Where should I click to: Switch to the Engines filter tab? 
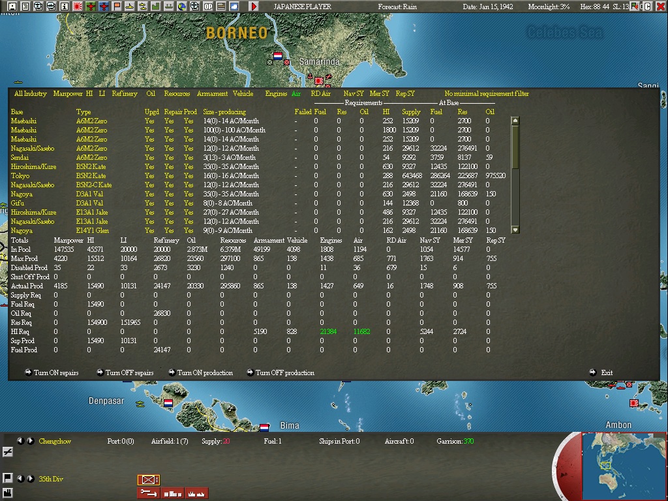point(276,93)
